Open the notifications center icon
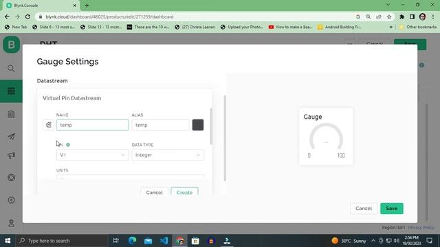Viewport: 440px width, 247px height. coord(429,241)
